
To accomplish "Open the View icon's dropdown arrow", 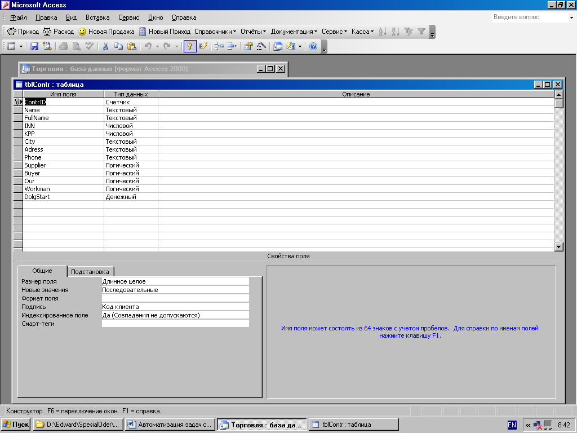I will point(21,47).
